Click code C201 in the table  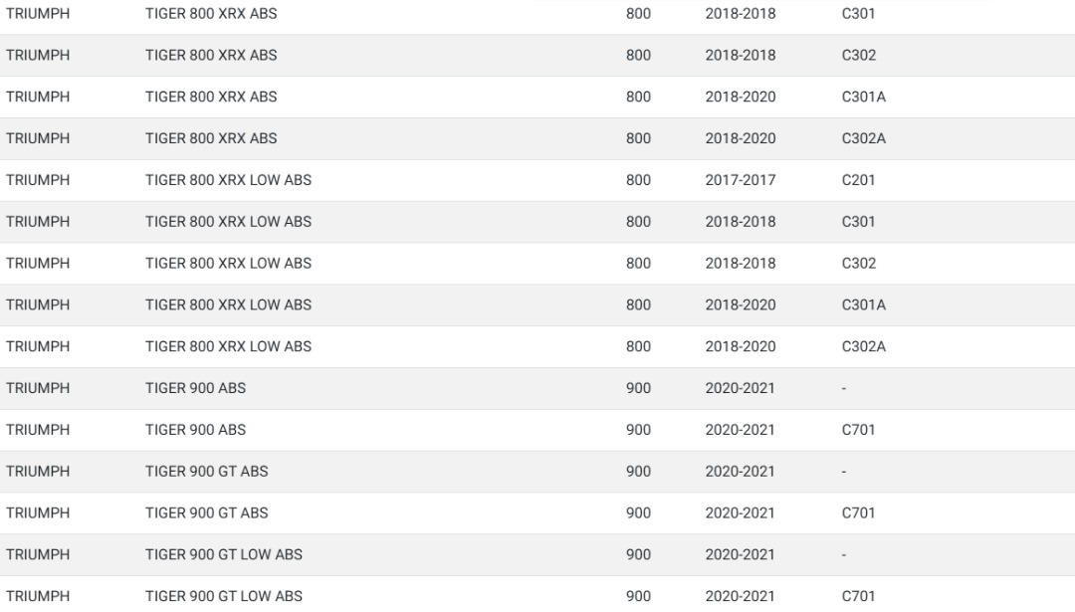(858, 180)
